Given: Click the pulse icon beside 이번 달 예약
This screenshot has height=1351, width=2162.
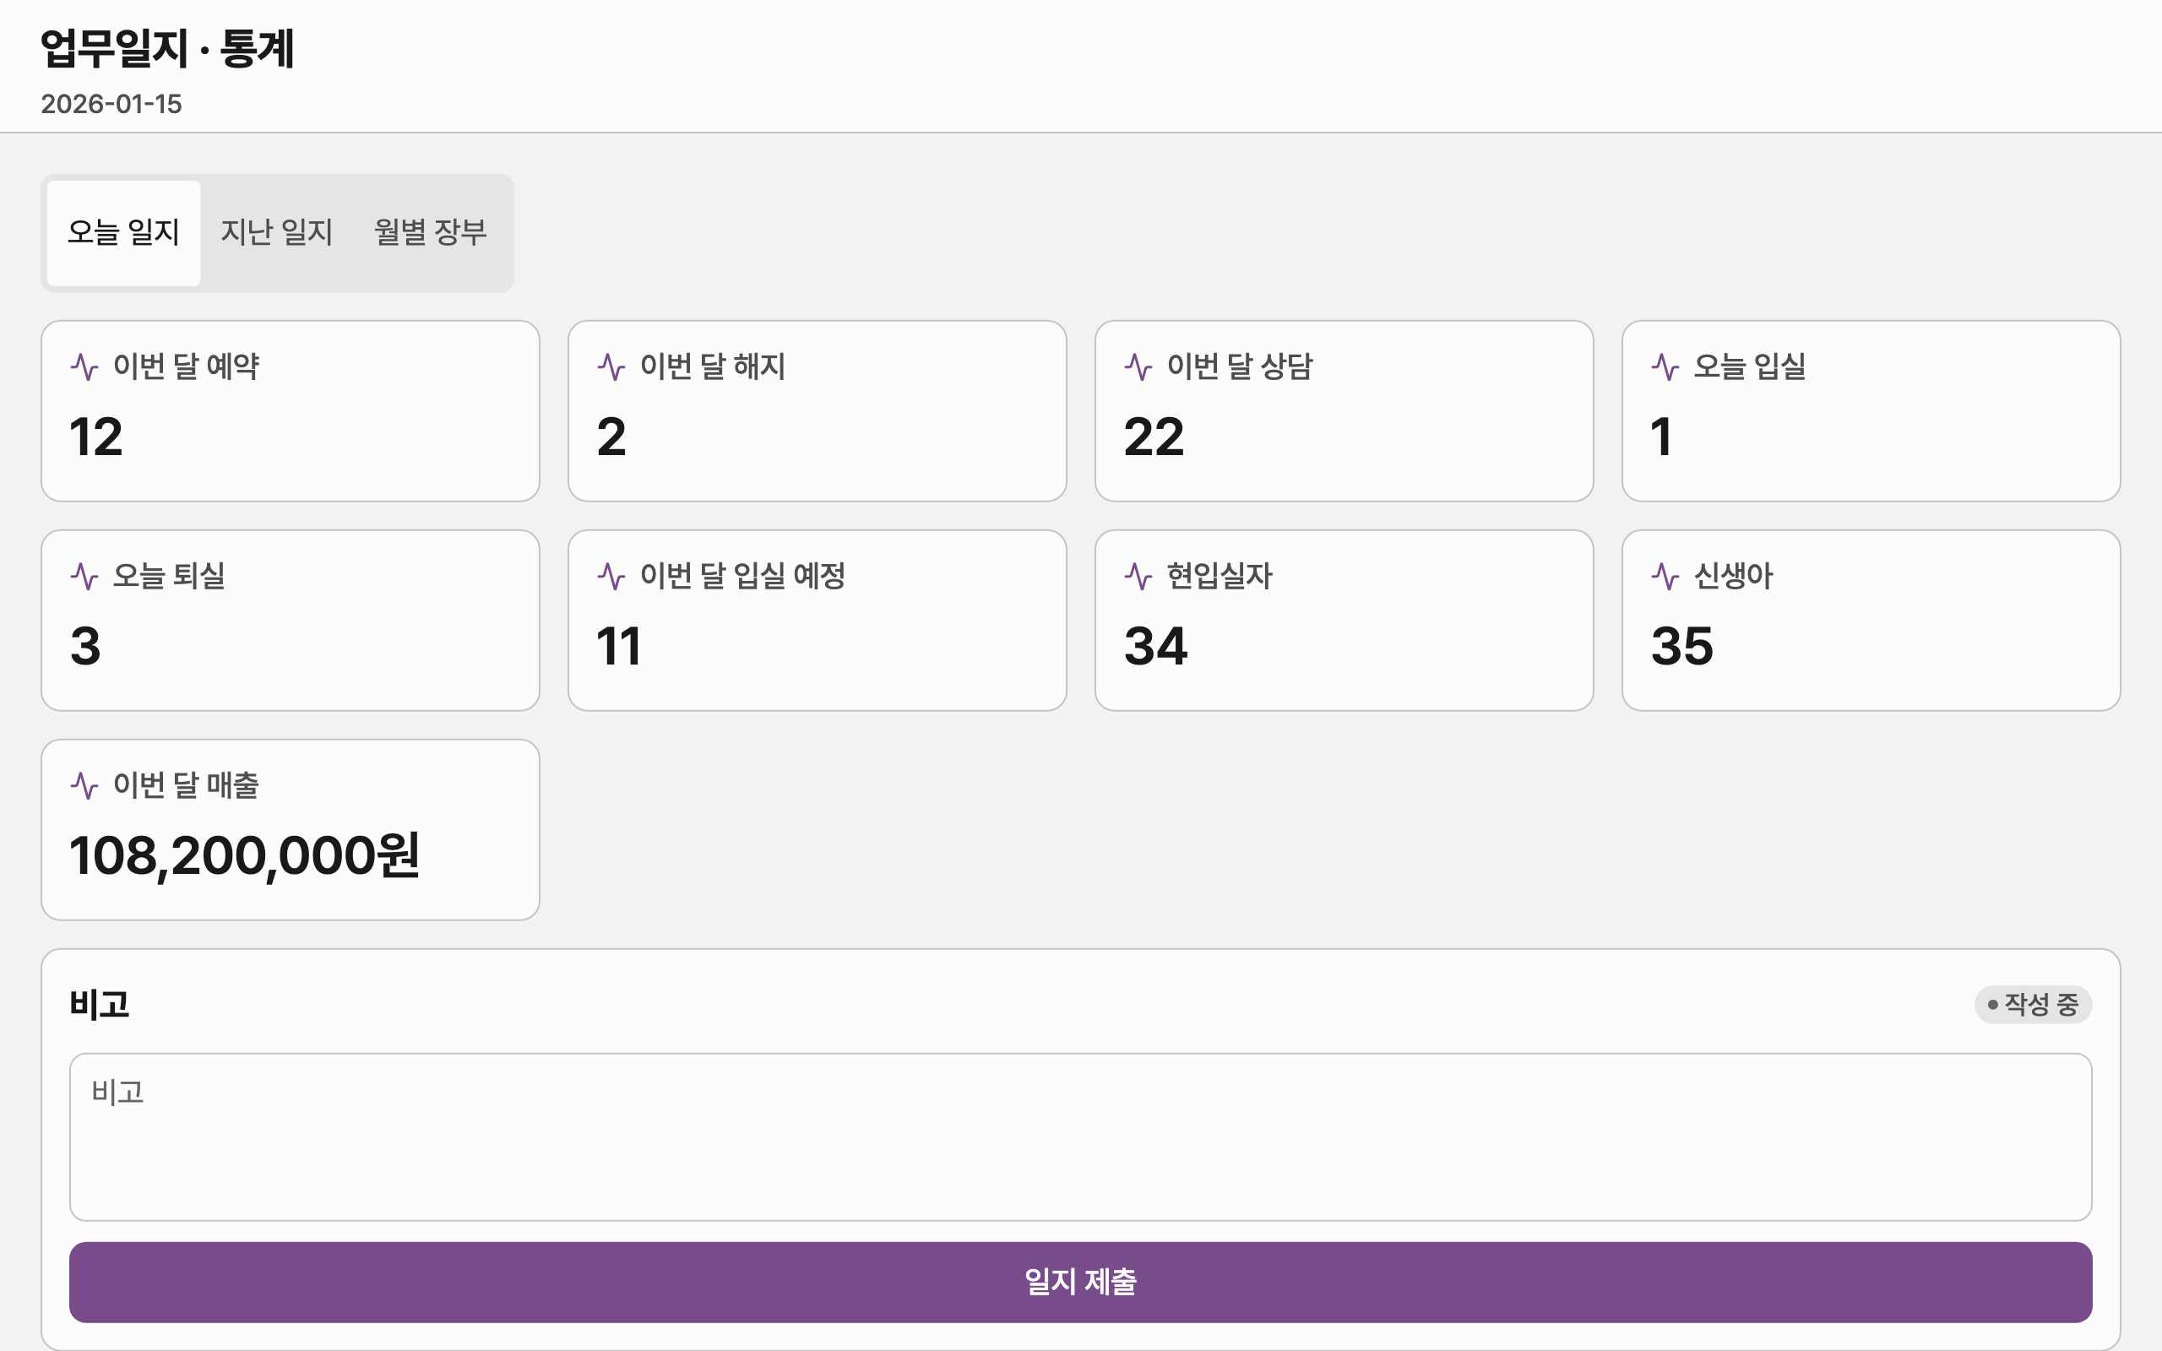Looking at the screenshot, I should coord(84,366).
